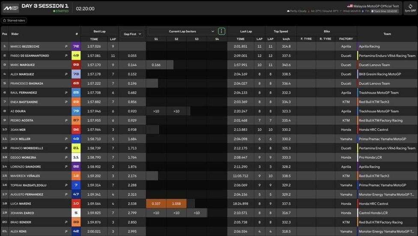This screenshot has width=418, height=236.
Task: Click last lap time 18:24.898
Action: tap(240, 204)
